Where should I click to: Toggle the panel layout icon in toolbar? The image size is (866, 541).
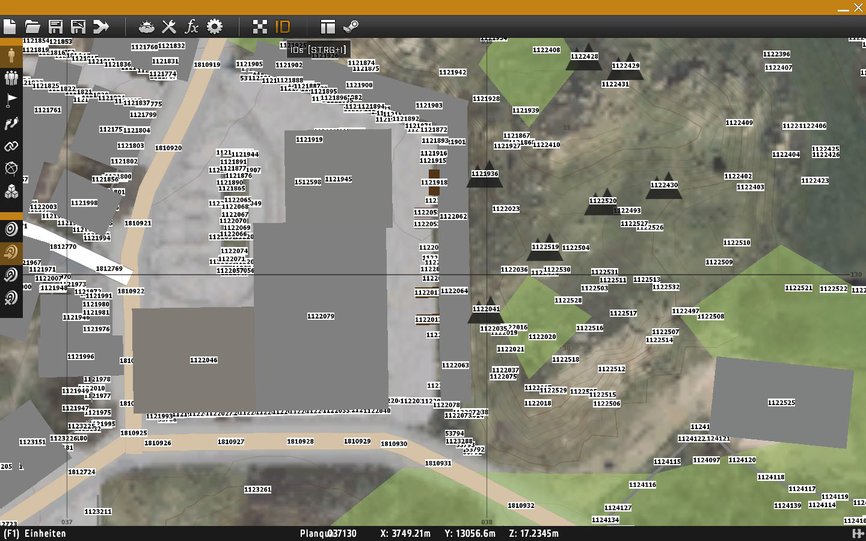point(328,26)
